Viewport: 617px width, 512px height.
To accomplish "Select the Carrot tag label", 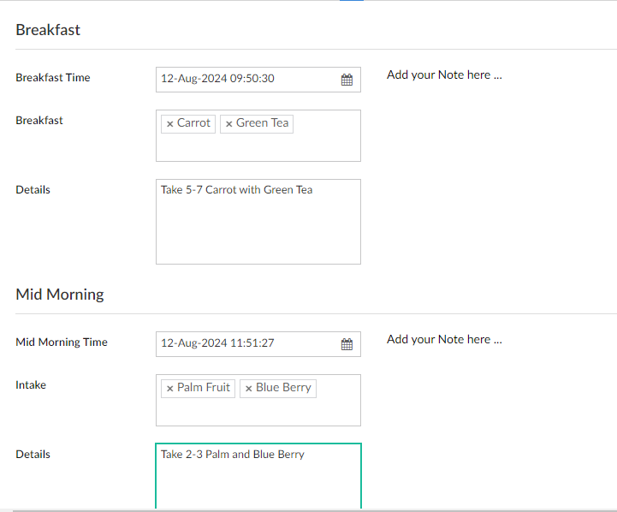I will pos(193,123).
